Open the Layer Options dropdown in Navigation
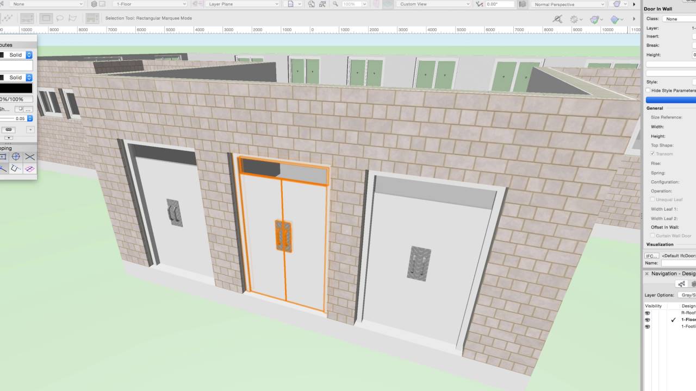The image size is (696, 391). (x=686, y=295)
